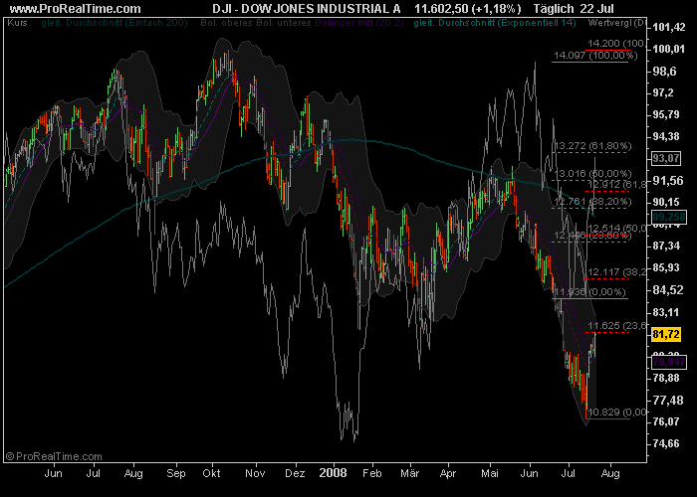This screenshot has height=497, width=697.
Task: Select the Täglich timeframe label
Action: [554, 8]
